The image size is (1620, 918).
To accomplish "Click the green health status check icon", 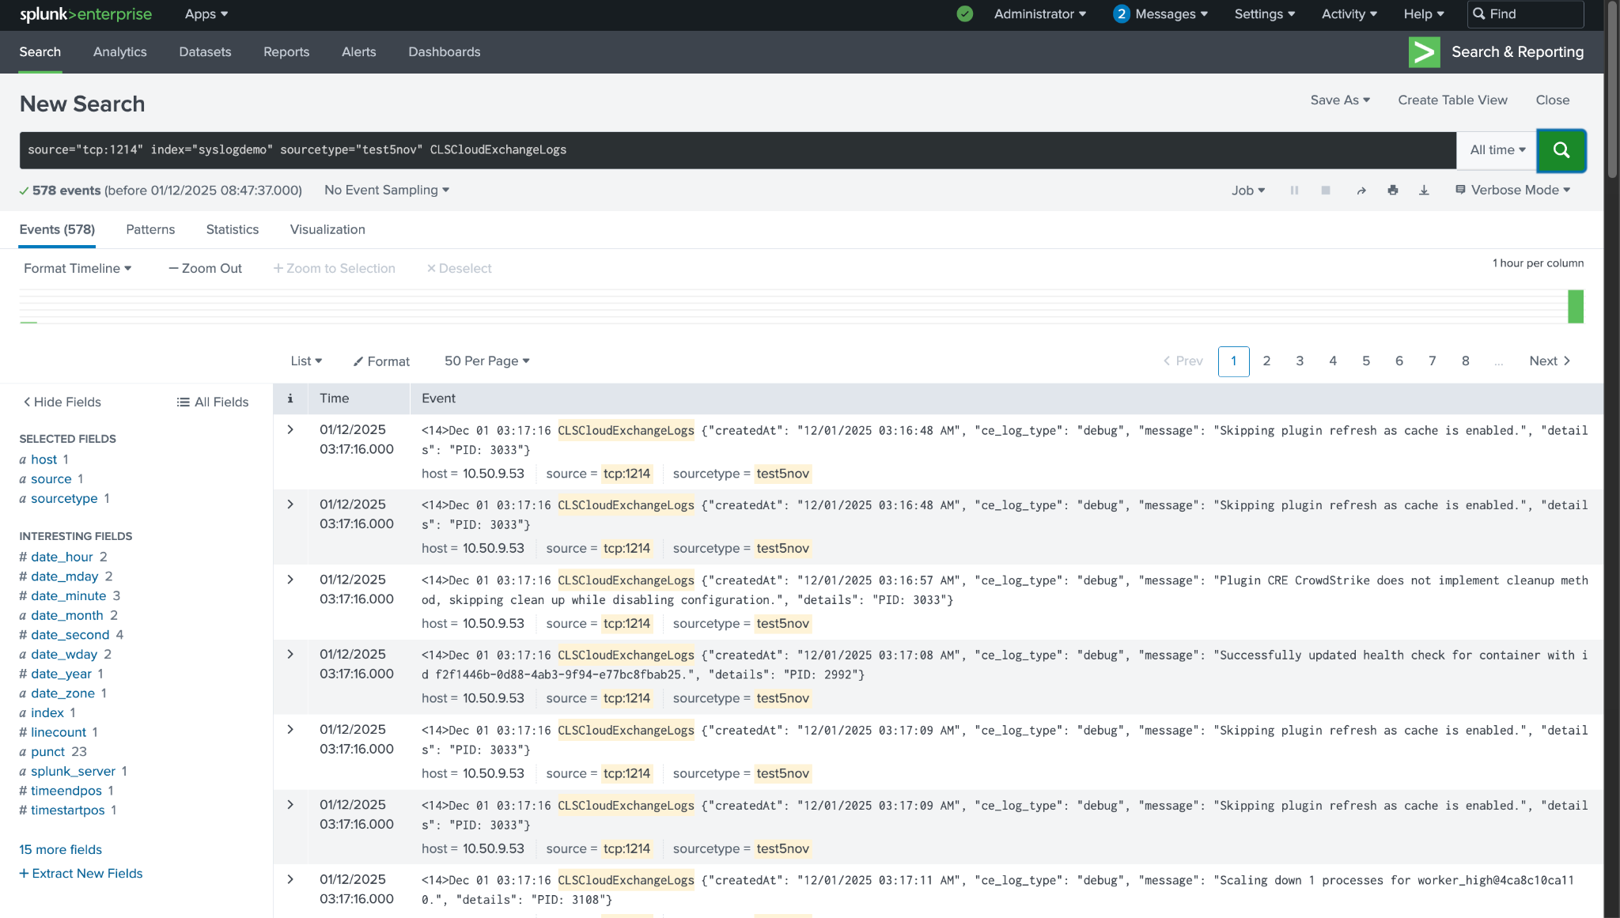I will click(964, 14).
